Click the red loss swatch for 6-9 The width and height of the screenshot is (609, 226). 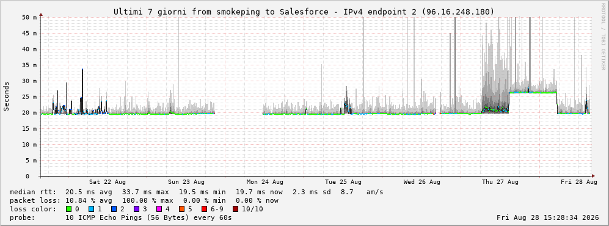(205, 210)
